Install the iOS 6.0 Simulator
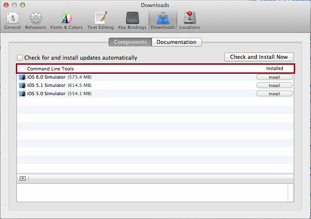Image resolution: width=311 pixels, height=219 pixels. coord(274,77)
